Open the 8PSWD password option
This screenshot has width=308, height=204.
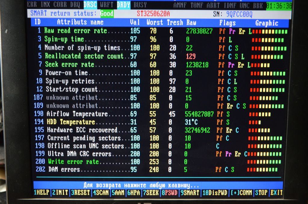(169, 193)
